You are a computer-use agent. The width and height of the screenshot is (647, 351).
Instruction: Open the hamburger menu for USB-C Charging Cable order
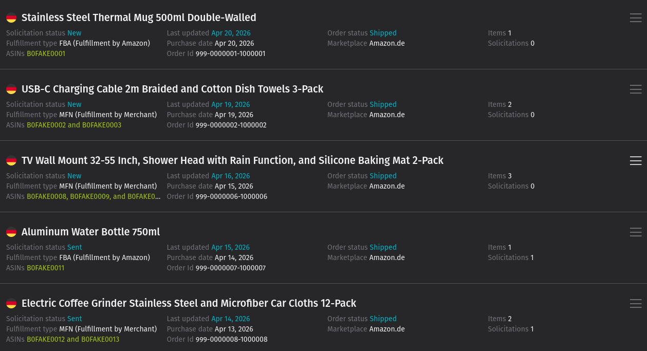coord(636,89)
